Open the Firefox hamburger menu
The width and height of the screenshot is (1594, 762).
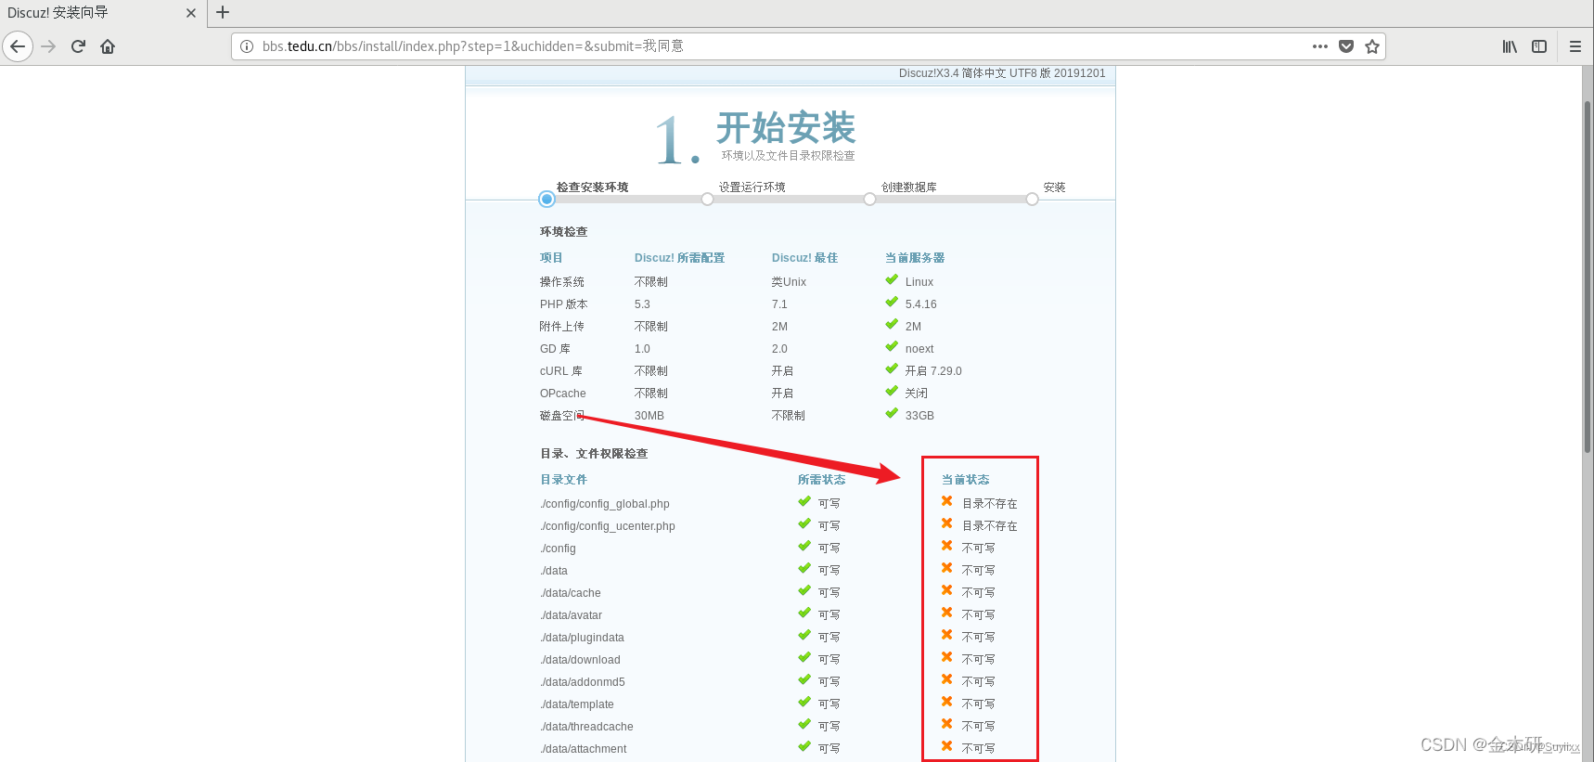[x=1575, y=46]
